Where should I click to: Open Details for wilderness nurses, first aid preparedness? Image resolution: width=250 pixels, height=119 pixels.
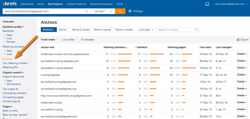242,54
